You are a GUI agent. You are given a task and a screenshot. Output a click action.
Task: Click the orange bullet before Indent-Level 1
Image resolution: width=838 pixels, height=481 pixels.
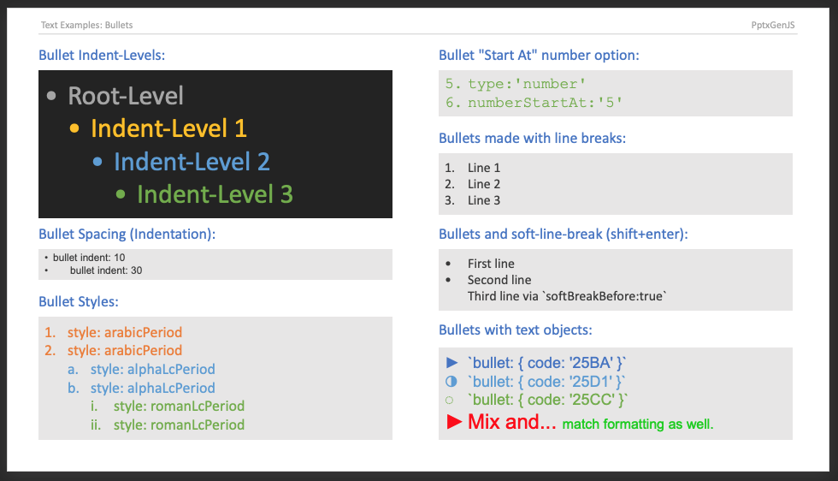pos(75,128)
